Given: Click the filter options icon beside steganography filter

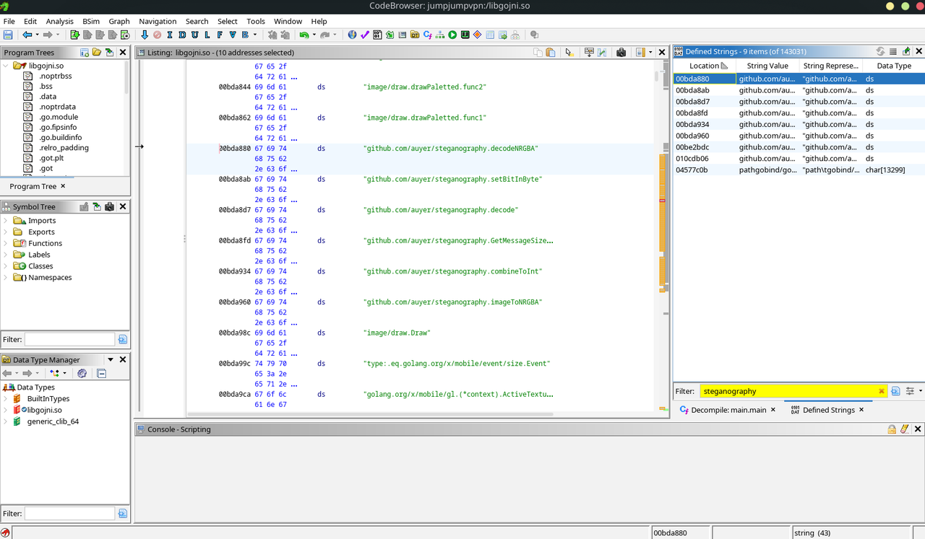Looking at the screenshot, I should tap(910, 391).
